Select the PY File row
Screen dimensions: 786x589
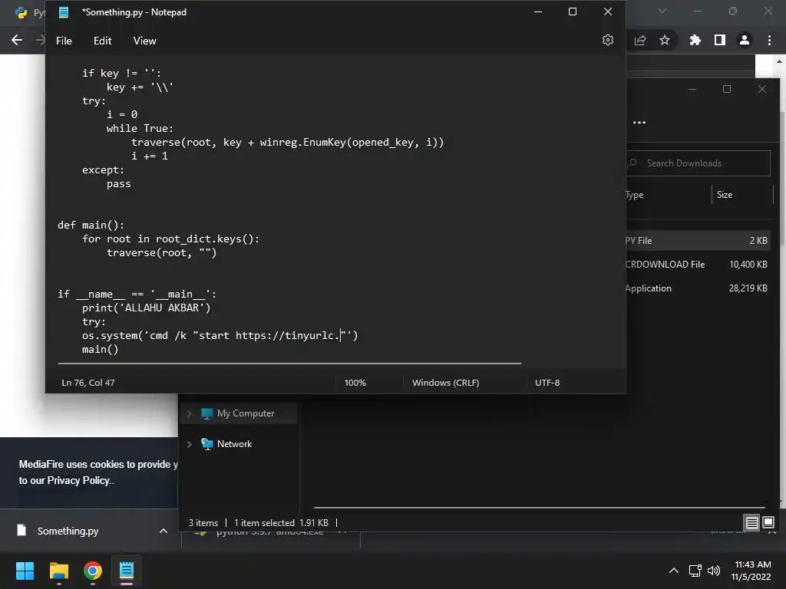point(698,240)
